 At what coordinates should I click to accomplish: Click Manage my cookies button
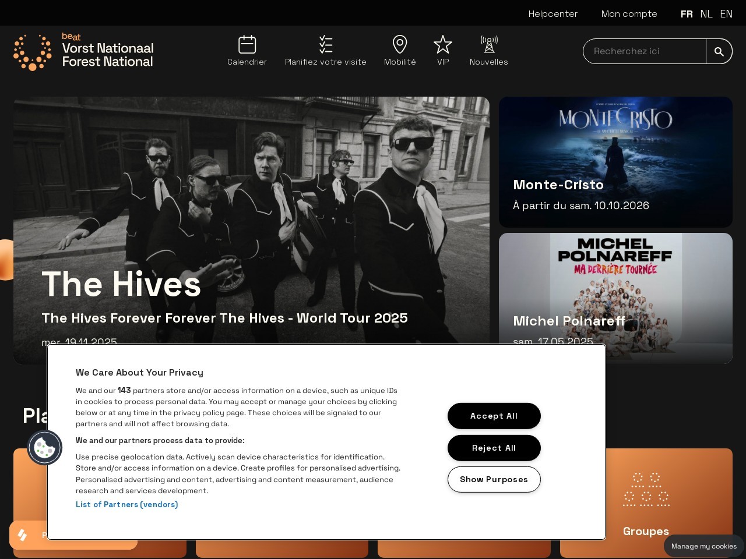pos(704,546)
